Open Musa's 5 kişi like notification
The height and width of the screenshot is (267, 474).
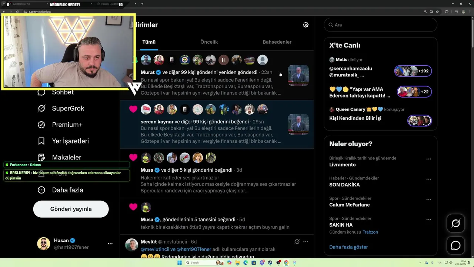[x=217, y=173]
